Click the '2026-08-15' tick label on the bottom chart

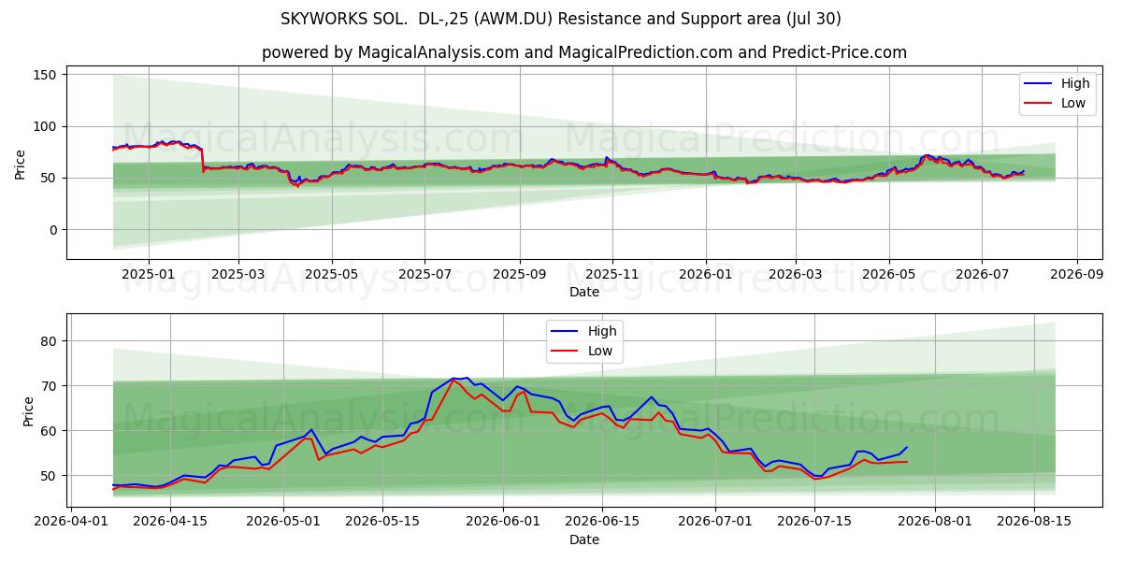coord(1033,523)
